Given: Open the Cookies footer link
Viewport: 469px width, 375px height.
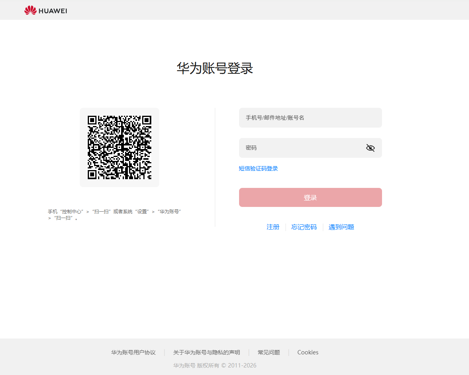Looking at the screenshot, I should click(308, 352).
